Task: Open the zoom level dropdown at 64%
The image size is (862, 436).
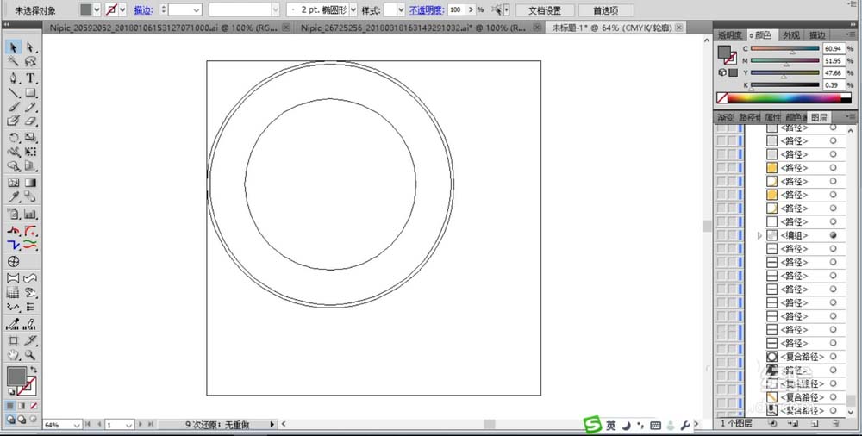Action: click(77, 425)
